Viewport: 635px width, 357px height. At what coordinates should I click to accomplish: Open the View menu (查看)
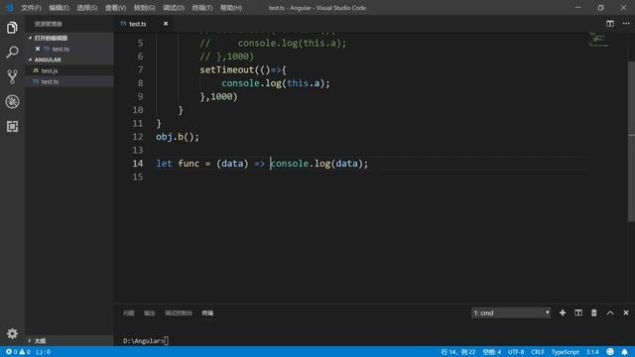[115, 8]
